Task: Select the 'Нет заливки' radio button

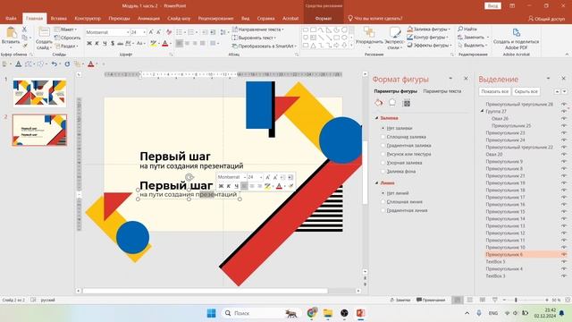Action: 383,128
